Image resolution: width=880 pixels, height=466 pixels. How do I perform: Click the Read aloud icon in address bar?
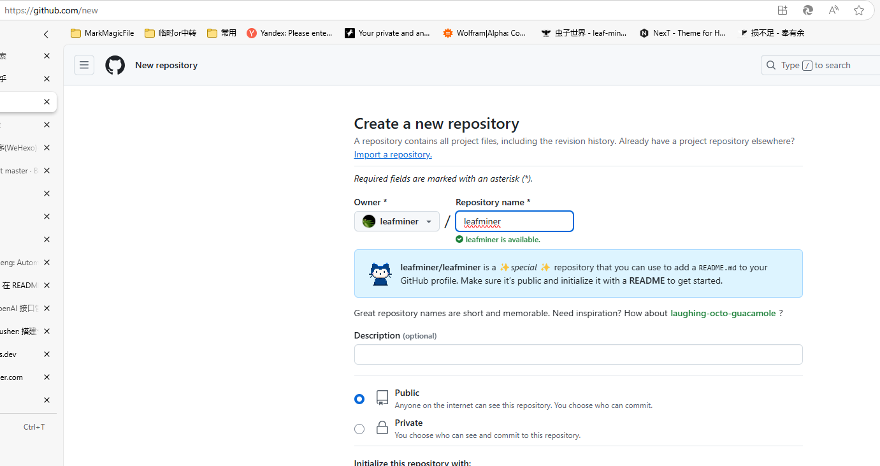pyautogui.click(x=833, y=10)
